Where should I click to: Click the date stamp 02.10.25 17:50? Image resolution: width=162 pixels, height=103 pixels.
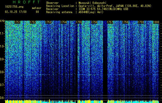(x=16, y=12)
